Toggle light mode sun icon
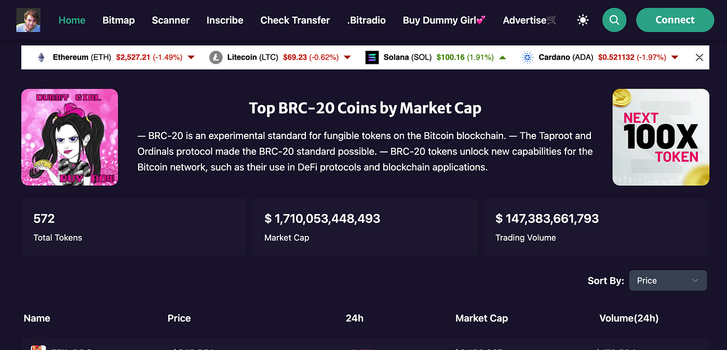Viewport: 727px width, 350px height. tap(583, 20)
